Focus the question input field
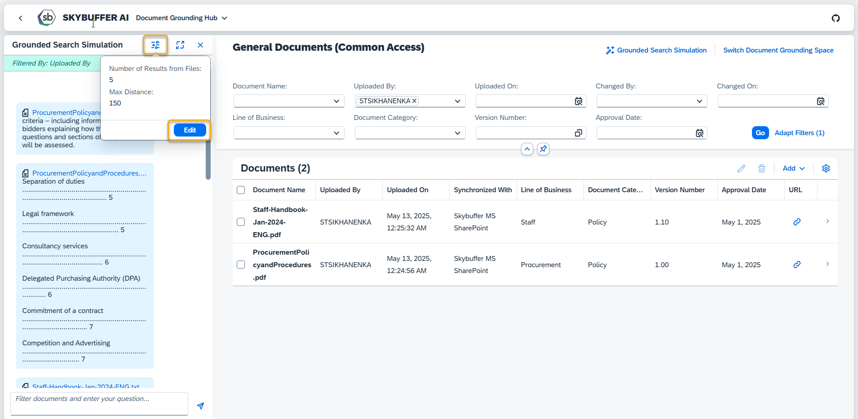The height and width of the screenshot is (419, 858). pos(99,404)
